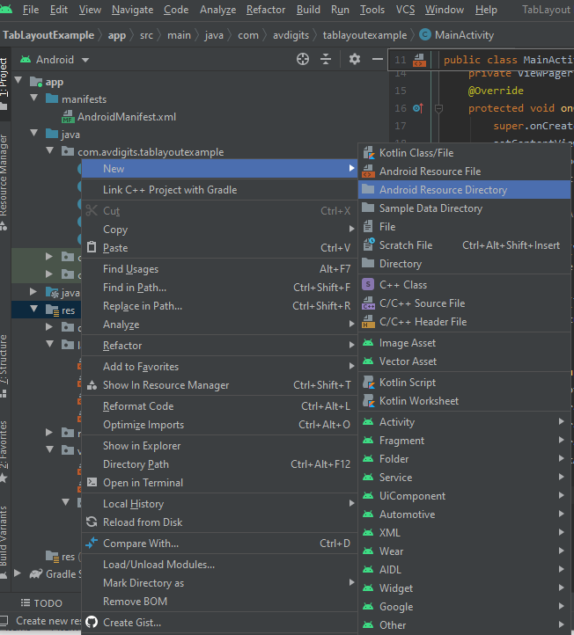Select AndroidManifest.xml in project tree
The image size is (574, 635).
(x=127, y=117)
